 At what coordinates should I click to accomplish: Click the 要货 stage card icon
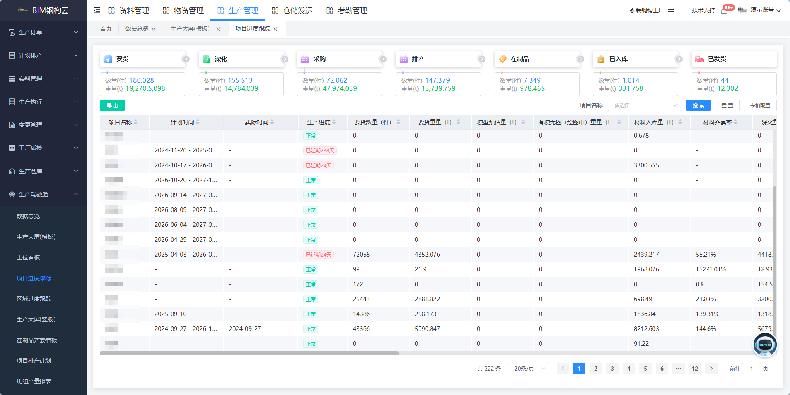pos(108,59)
